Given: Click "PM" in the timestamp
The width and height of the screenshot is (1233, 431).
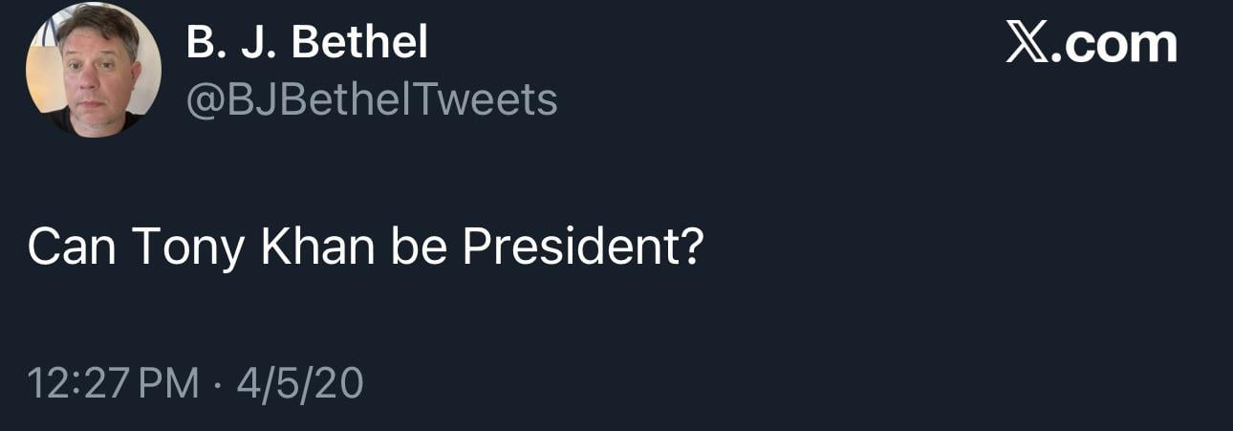Looking at the screenshot, I should click(169, 384).
